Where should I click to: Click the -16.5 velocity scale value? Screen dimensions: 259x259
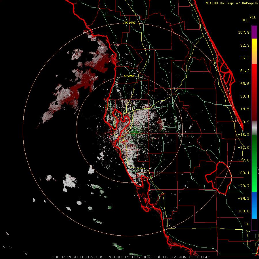pyautogui.click(x=244, y=135)
